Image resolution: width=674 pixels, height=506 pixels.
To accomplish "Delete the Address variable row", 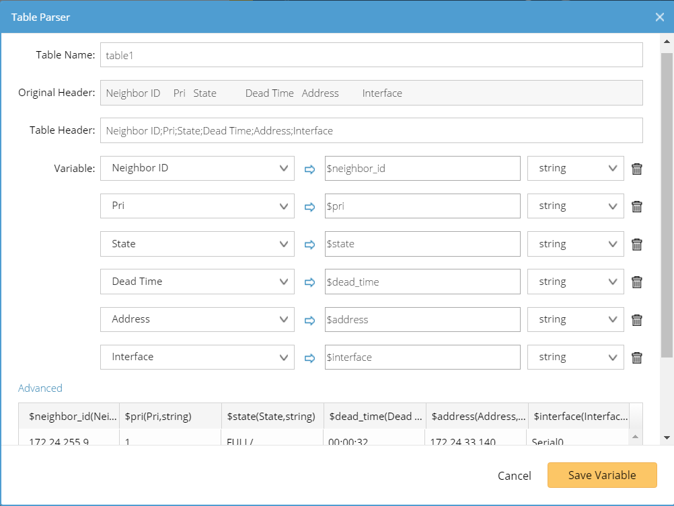I will 636,319.
